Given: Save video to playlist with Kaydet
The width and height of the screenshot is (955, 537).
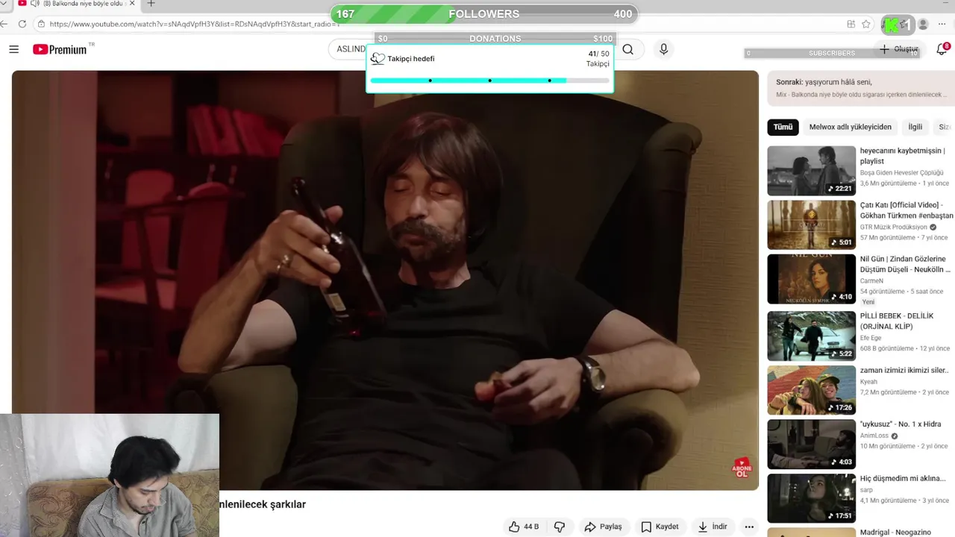Looking at the screenshot, I should point(660,527).
